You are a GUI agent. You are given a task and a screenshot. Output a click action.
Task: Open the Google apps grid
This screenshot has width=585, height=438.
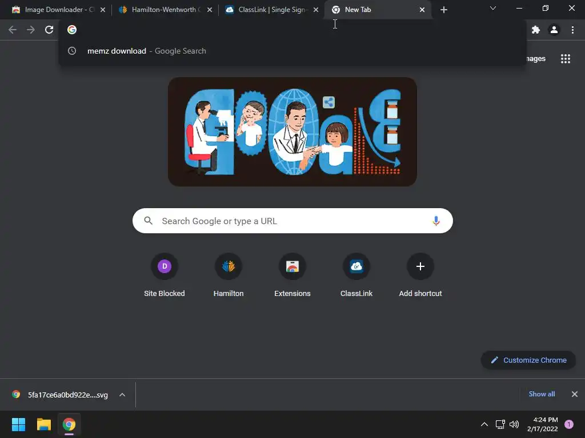point(566,59)
